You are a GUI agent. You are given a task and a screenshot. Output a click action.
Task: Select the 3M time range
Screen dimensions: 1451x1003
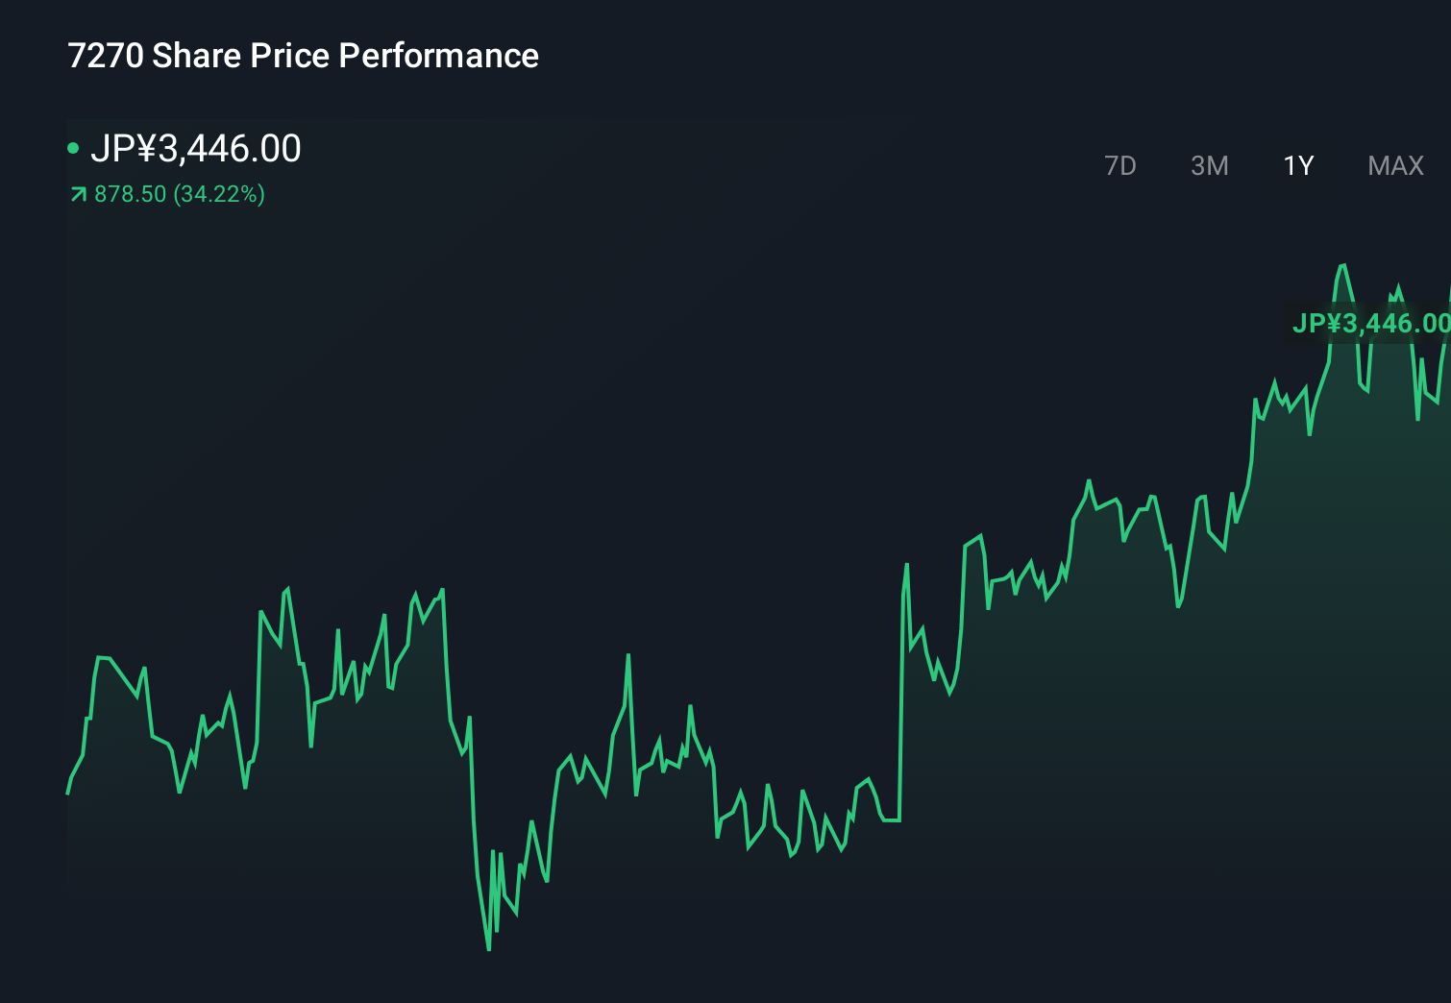tap(1209, 165)
